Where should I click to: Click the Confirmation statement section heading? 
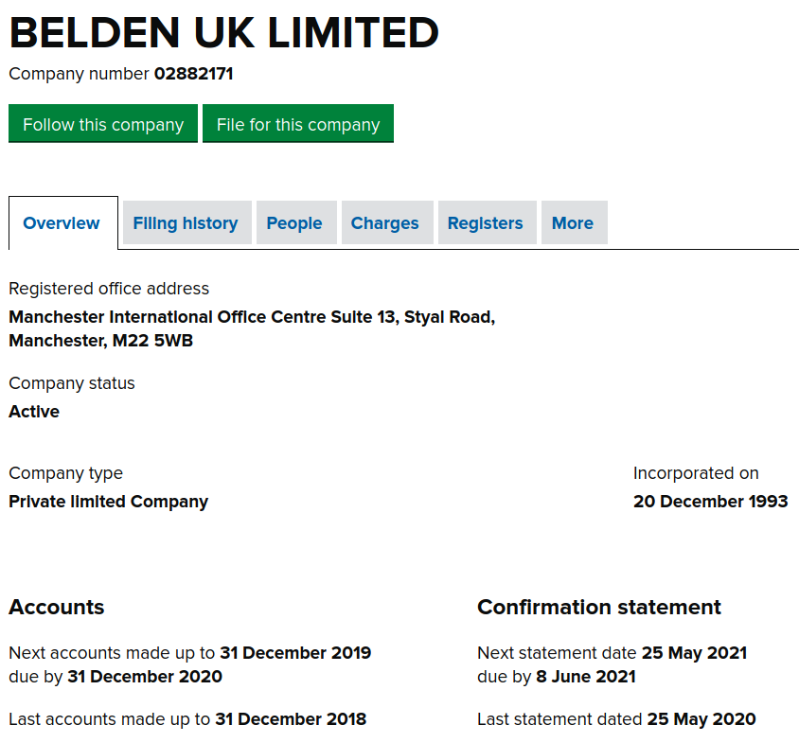tap(598, 608)
